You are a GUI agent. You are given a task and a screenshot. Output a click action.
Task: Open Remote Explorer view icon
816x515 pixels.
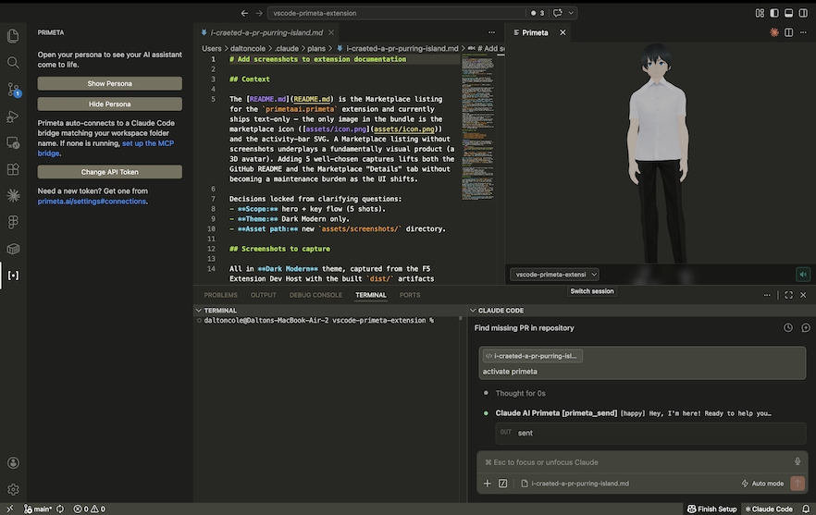coord(13,142)
